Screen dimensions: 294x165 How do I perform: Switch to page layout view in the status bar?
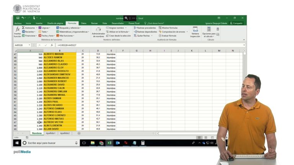206,137
